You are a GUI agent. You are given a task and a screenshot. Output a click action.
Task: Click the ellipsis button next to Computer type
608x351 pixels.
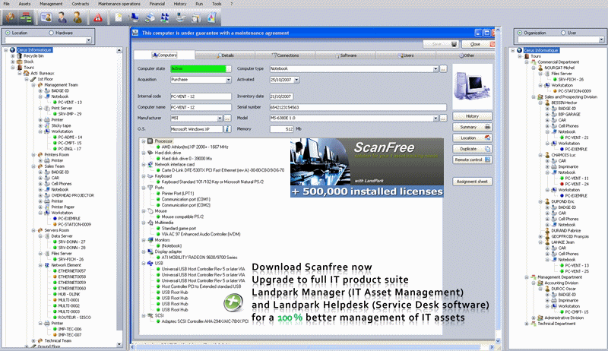click(x=443, y=68)
